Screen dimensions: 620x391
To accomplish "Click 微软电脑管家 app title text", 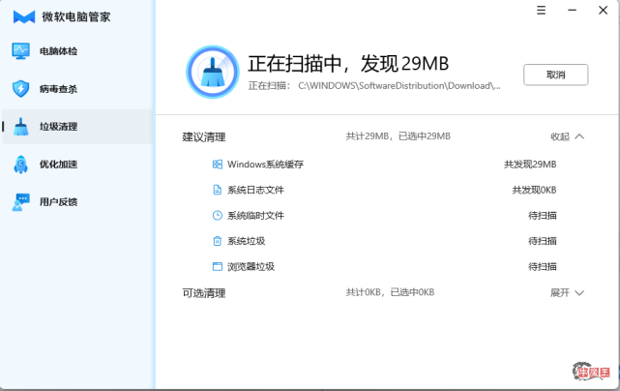I will (76, 17).
